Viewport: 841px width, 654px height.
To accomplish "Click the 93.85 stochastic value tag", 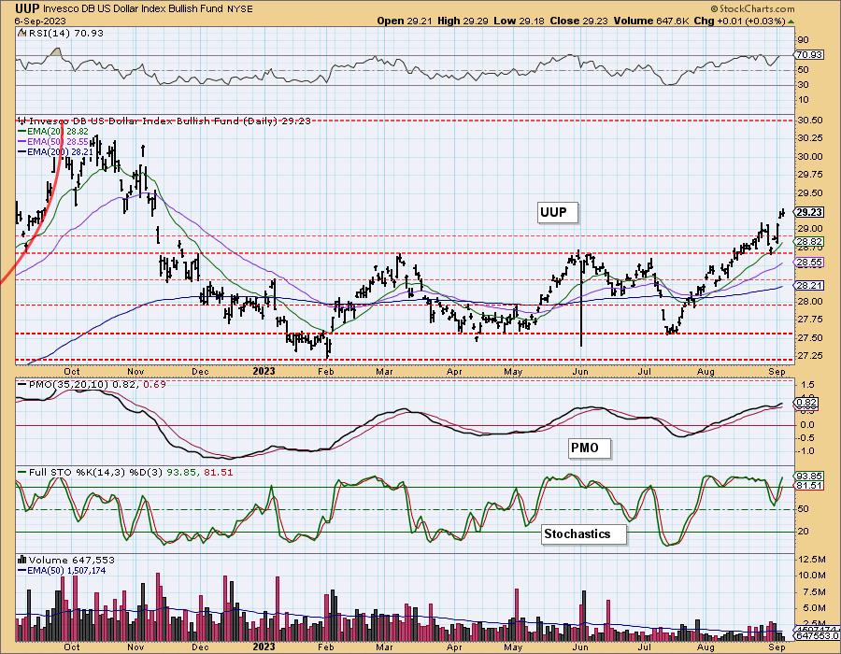I will click(809, 476).
